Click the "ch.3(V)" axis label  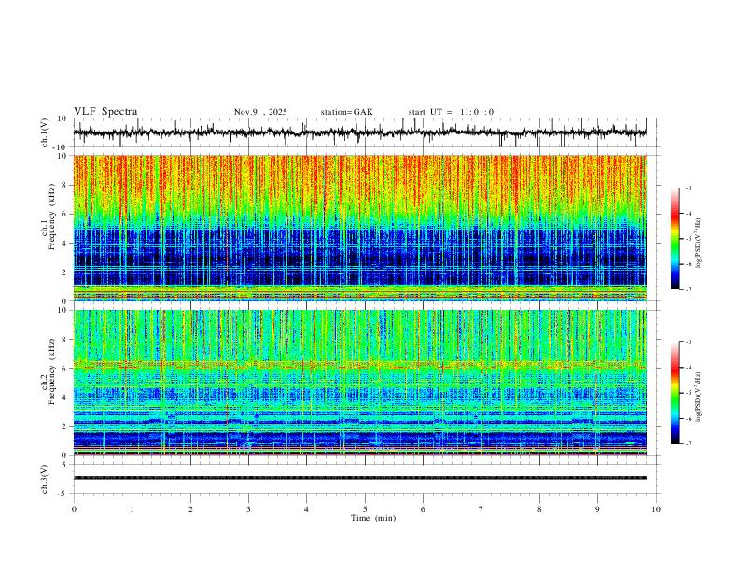(x=45, y=480)
